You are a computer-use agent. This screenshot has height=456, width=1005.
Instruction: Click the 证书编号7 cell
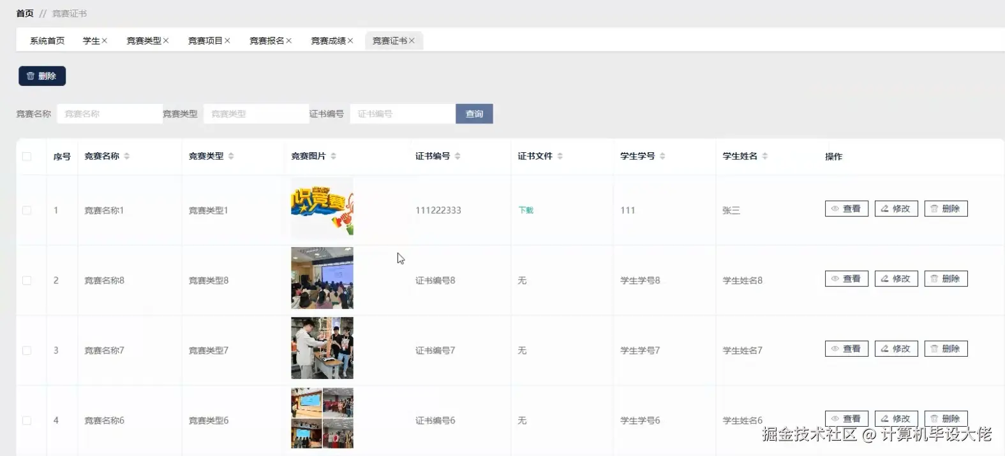435,350
